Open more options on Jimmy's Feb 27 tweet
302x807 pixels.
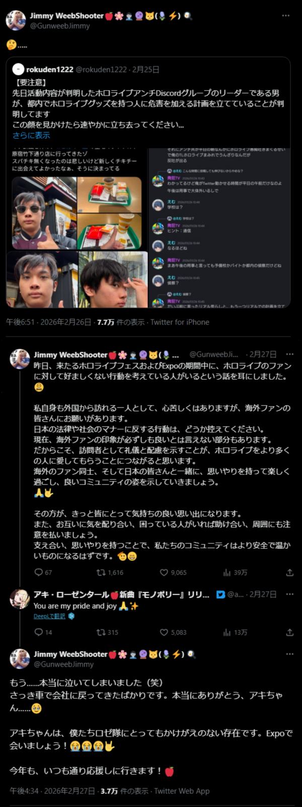coord(289,355)
